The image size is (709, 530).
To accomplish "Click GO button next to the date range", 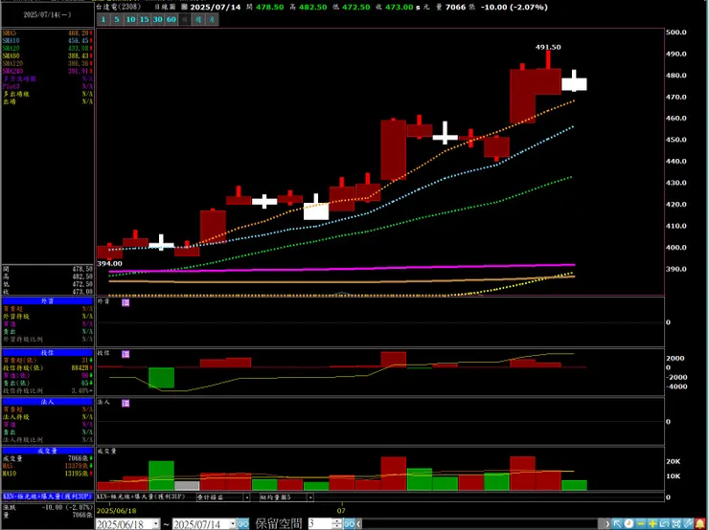I will [x=243, y=524].
